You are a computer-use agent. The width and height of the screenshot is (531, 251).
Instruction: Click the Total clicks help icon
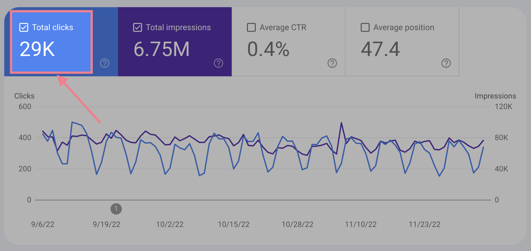105,63
